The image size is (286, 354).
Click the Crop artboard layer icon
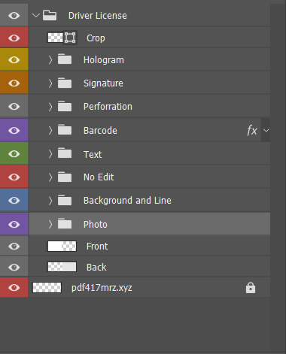[70, 38]
